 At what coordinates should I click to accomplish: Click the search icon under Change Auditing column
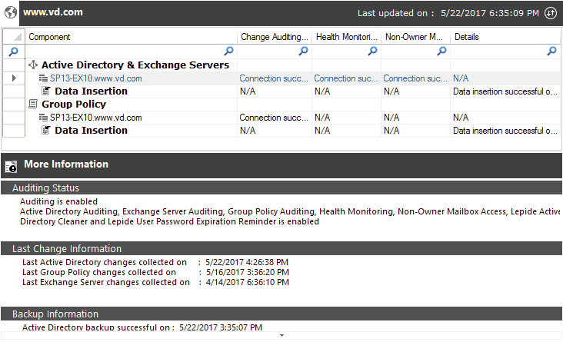303,51
